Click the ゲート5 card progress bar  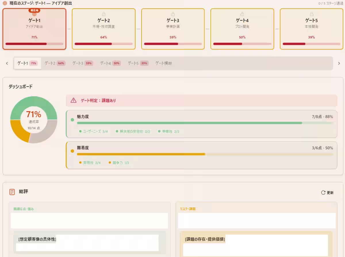pos(311,44)
